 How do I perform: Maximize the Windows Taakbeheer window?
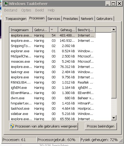pos(113,4)
